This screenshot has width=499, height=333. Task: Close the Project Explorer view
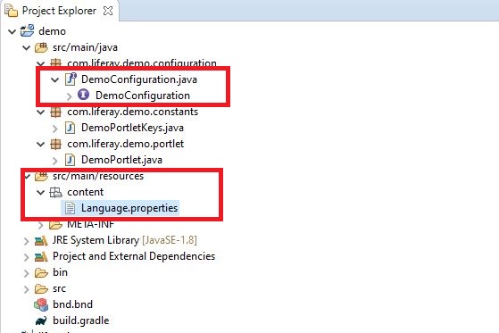(x=108, y=11)
